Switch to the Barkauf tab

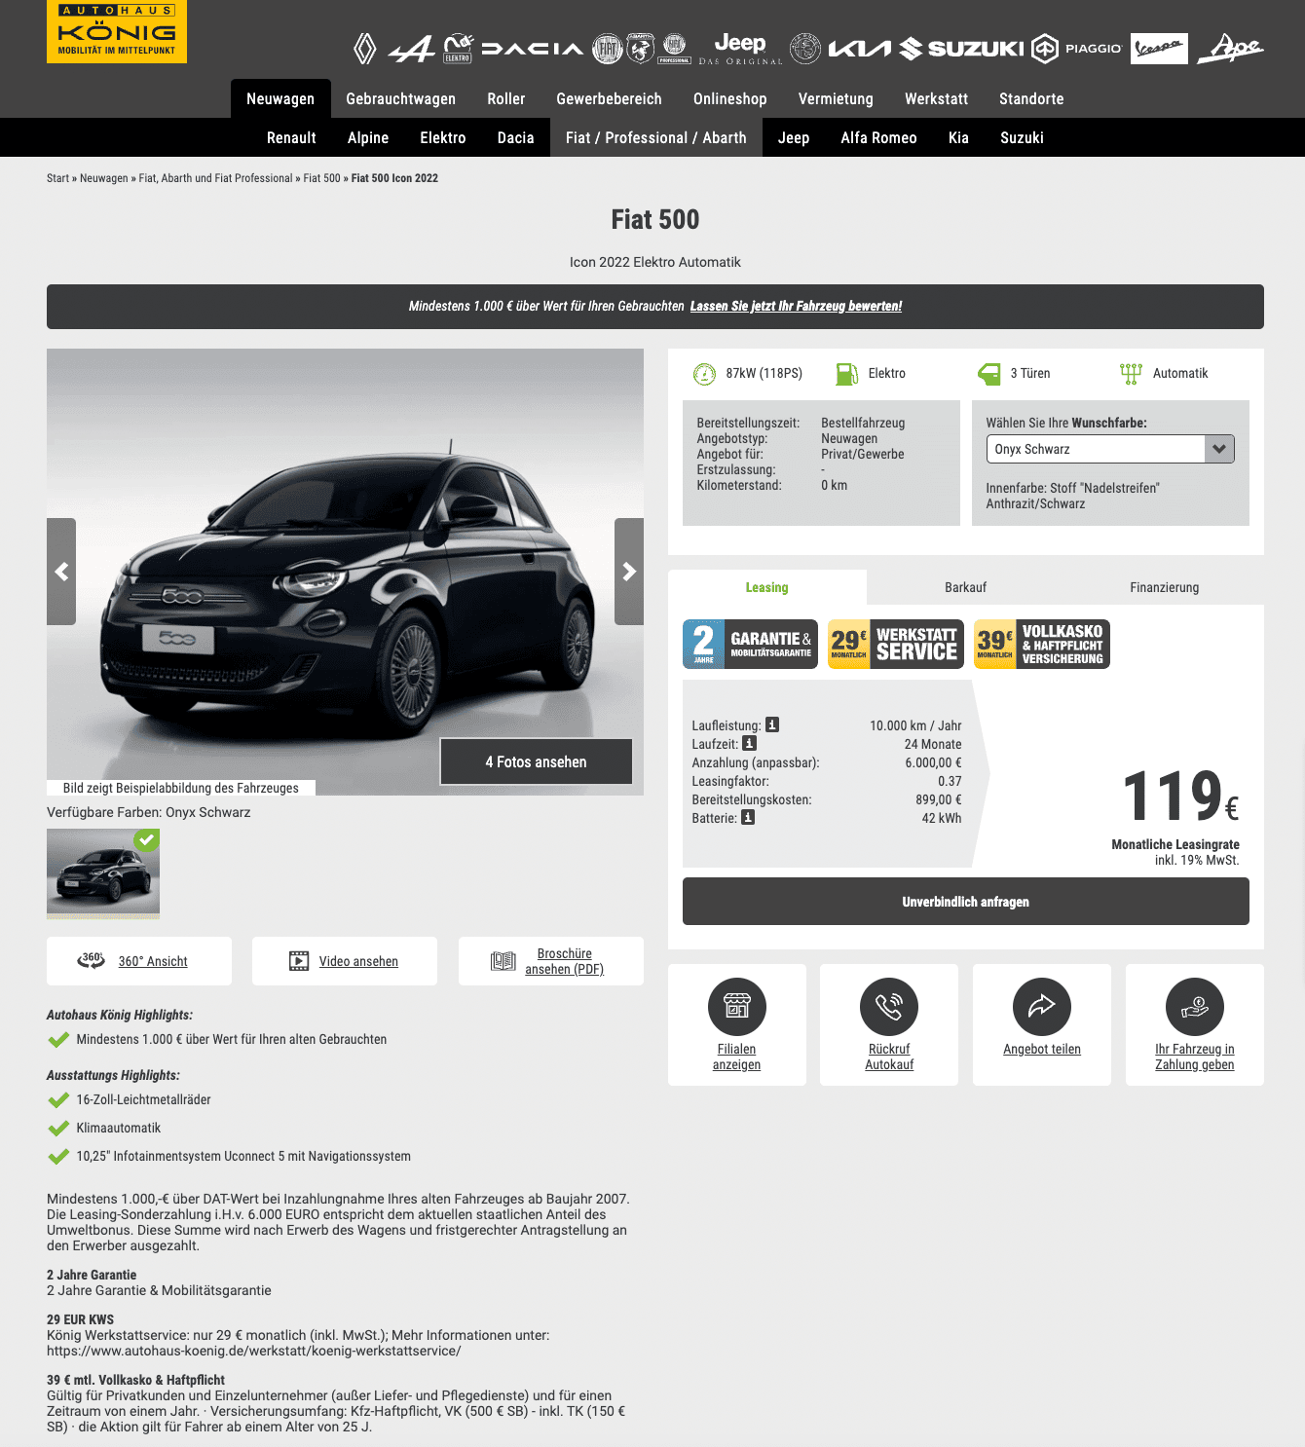[966, 587]
